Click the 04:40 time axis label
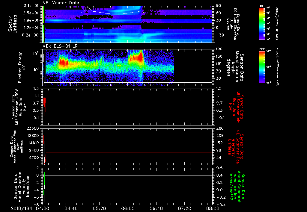Viewport: 307px width, 212px height. tap(71, 208)
